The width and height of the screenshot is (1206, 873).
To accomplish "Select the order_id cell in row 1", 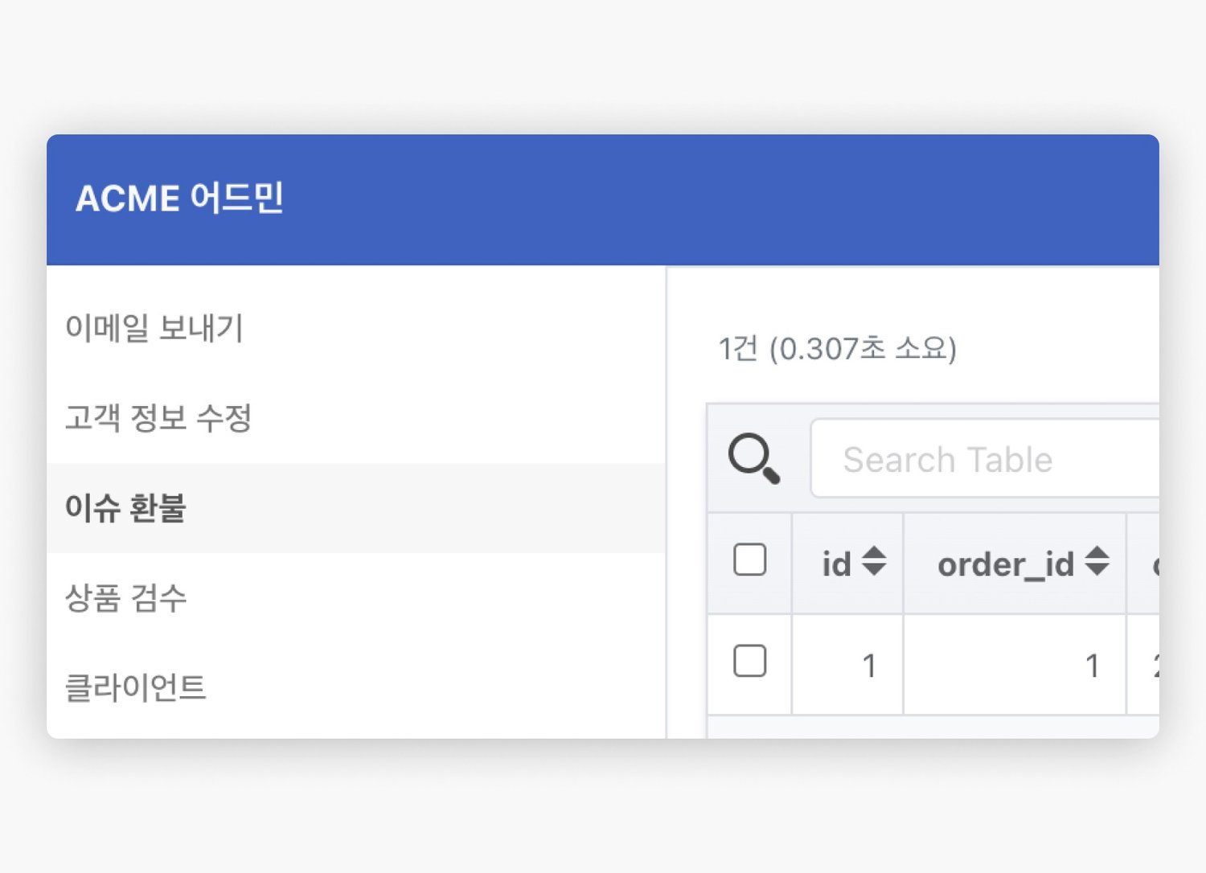I will click(x=1015, y=666).
